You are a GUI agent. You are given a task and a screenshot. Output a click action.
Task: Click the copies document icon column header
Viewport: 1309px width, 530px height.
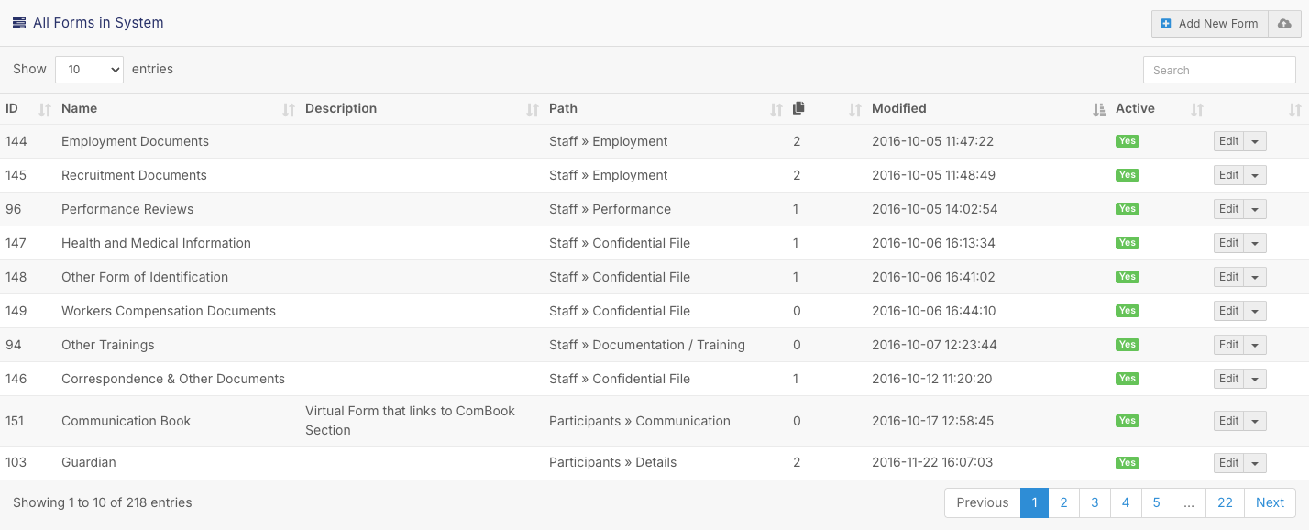pyautogui.click(x=798, y=108)
